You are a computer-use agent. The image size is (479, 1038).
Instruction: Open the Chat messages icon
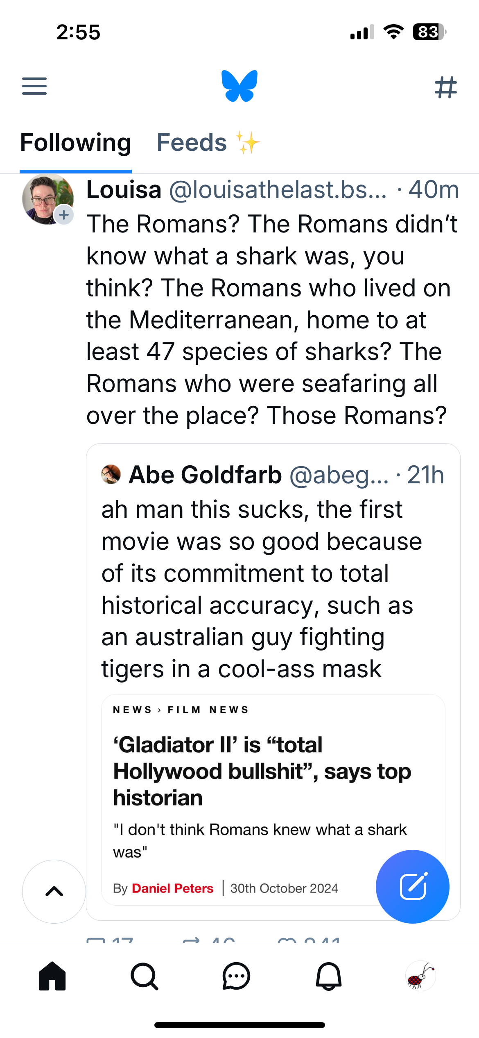236,976
